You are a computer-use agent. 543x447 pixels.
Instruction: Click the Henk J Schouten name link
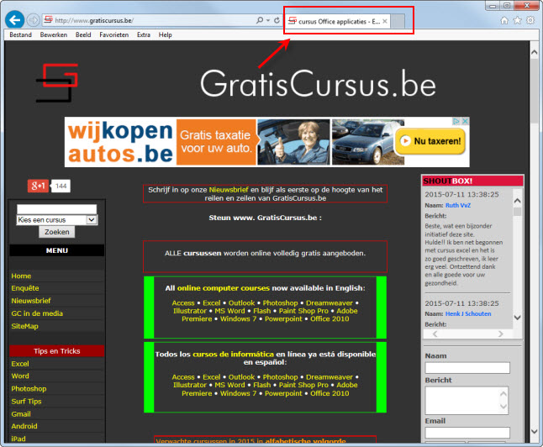(468, 313)
